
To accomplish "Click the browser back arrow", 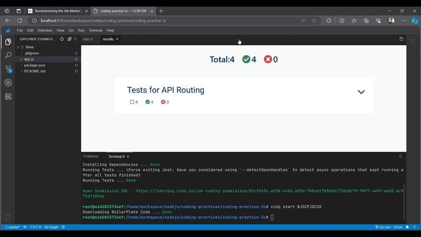I will 7,20.
